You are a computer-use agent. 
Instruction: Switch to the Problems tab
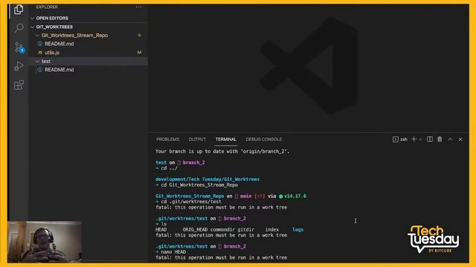coord(167,139)
